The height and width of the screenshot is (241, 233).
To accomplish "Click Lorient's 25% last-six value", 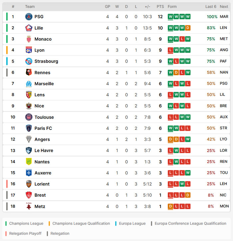I will [211, 184].
